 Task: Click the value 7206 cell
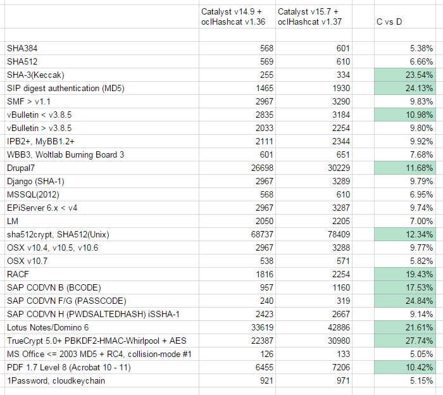(314, 367)
